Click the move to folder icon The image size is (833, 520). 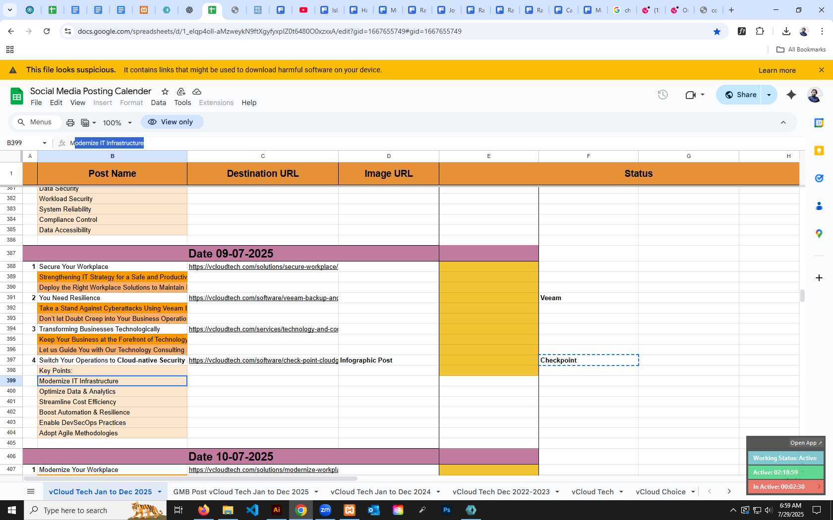click(181, 92)
